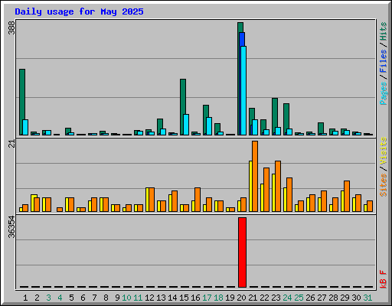This screenshot has width=392, height=306.
Task: Click the cyan "Pages" legend label
Action: pos(383,93)
